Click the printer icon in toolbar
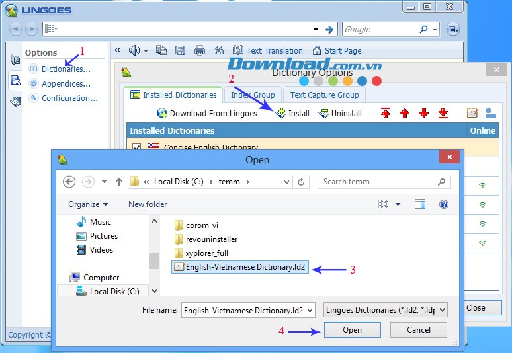The width and height of the screenshot is (512, 353). pyautogui.click(x=199, y=50)
